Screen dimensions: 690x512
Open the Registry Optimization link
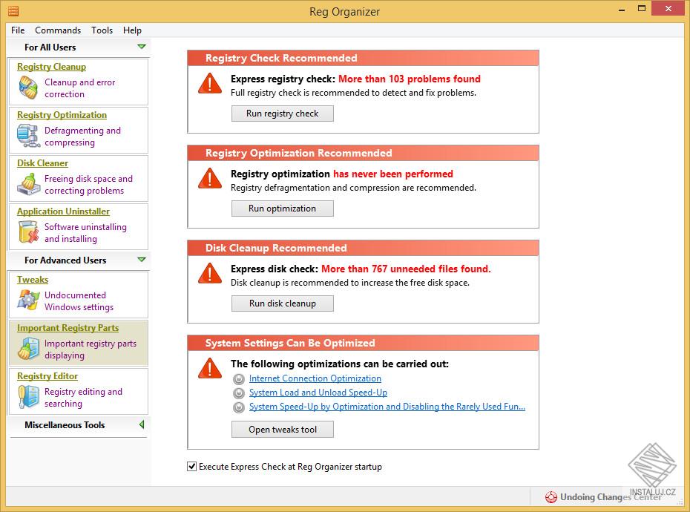62,115
